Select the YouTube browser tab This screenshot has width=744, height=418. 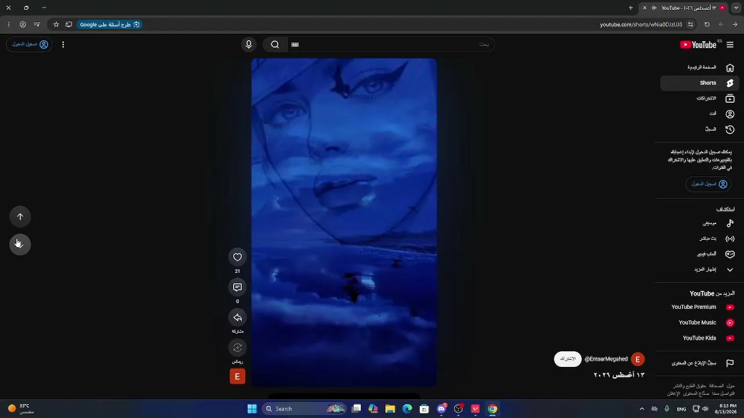pyautogui.click(x=684, y=8)
